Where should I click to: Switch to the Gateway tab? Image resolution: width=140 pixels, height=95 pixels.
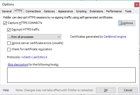[x=49, y=11]
